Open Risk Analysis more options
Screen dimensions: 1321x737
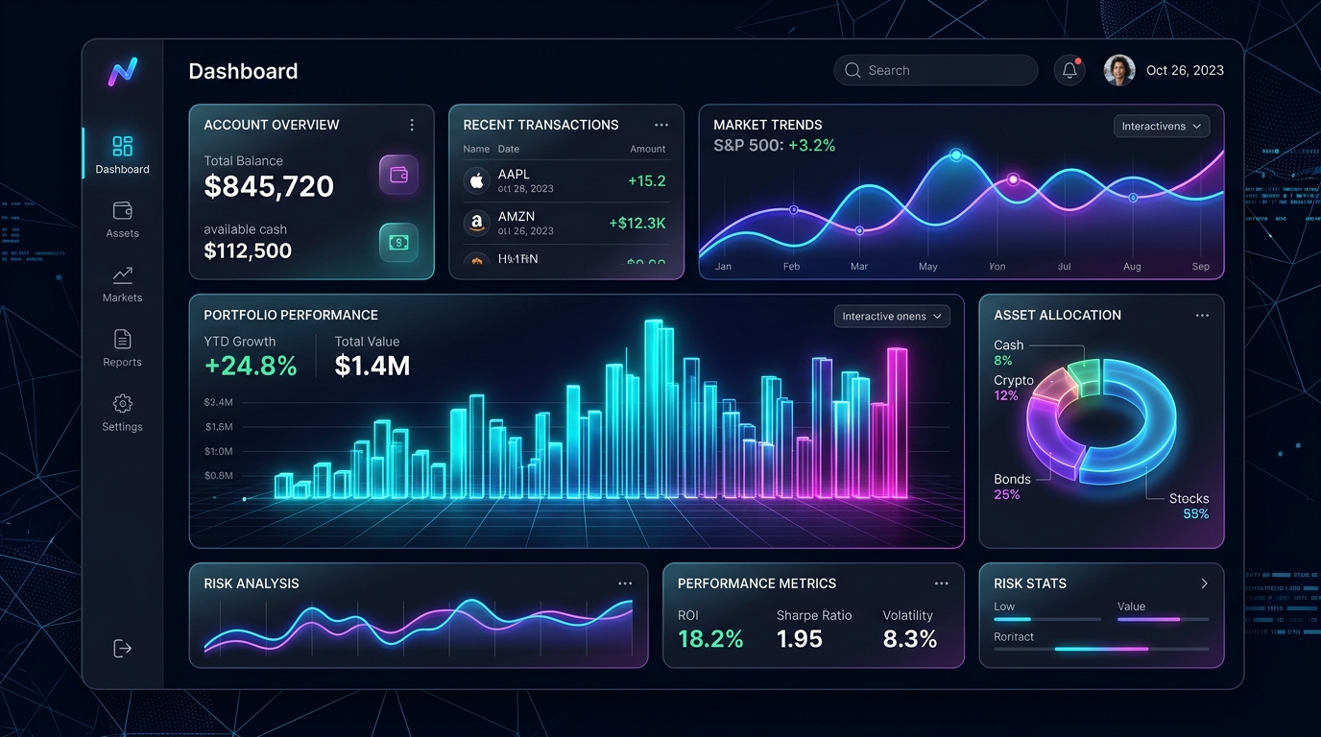625,583
